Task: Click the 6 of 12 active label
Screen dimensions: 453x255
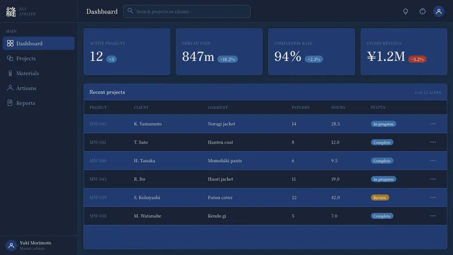Action: coord(428,92)
